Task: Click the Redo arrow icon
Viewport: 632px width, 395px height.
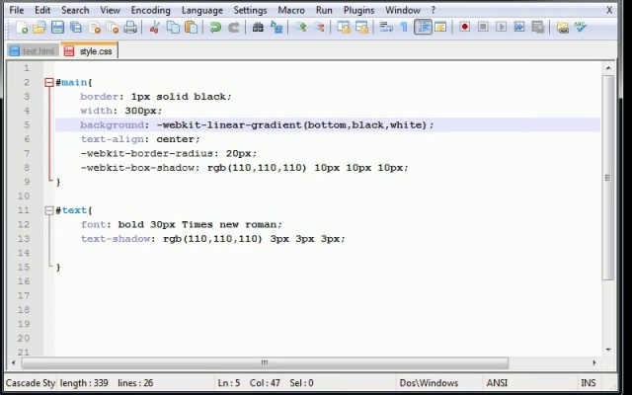Action: point(234,27)
